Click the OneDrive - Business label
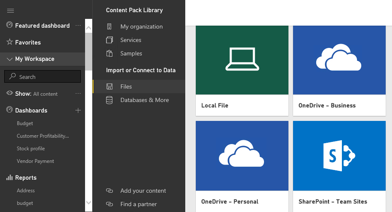392x212 pixels. click(x=327, y=105)
